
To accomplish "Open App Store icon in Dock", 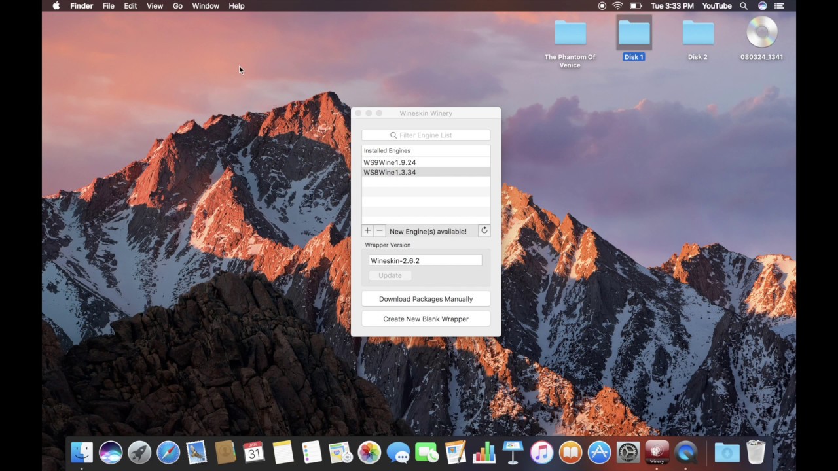I will tap(599, 452).
